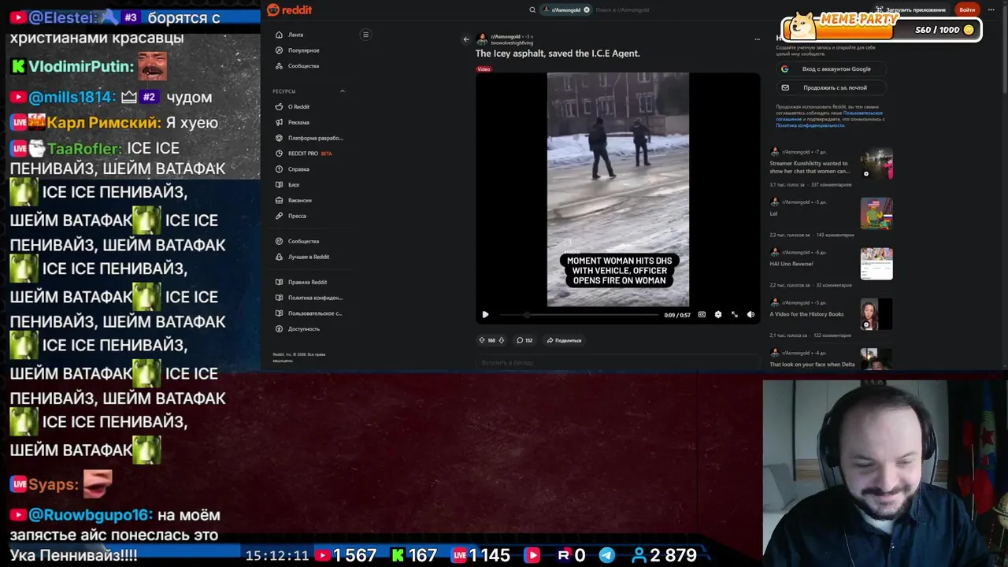
Task: Click total viewers person icon
Action: (x=639, y=555)
